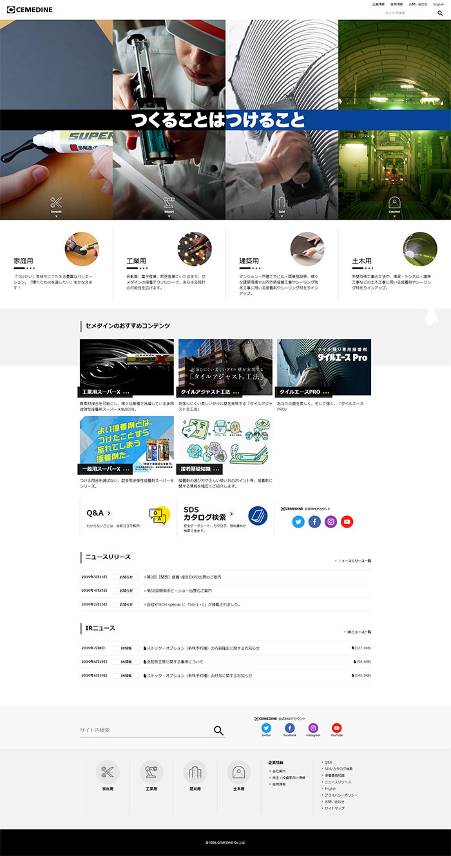Open the 土木用 category card
451x856 pixels.
tap(394, 263)
